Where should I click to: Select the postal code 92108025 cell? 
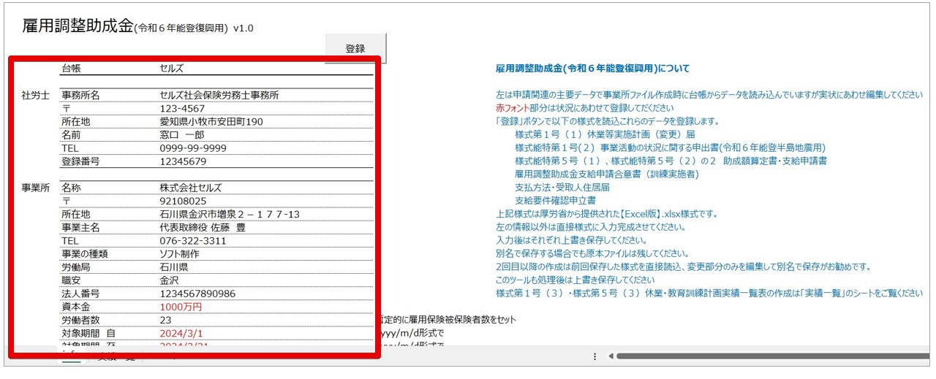click(x=183, y=201)
